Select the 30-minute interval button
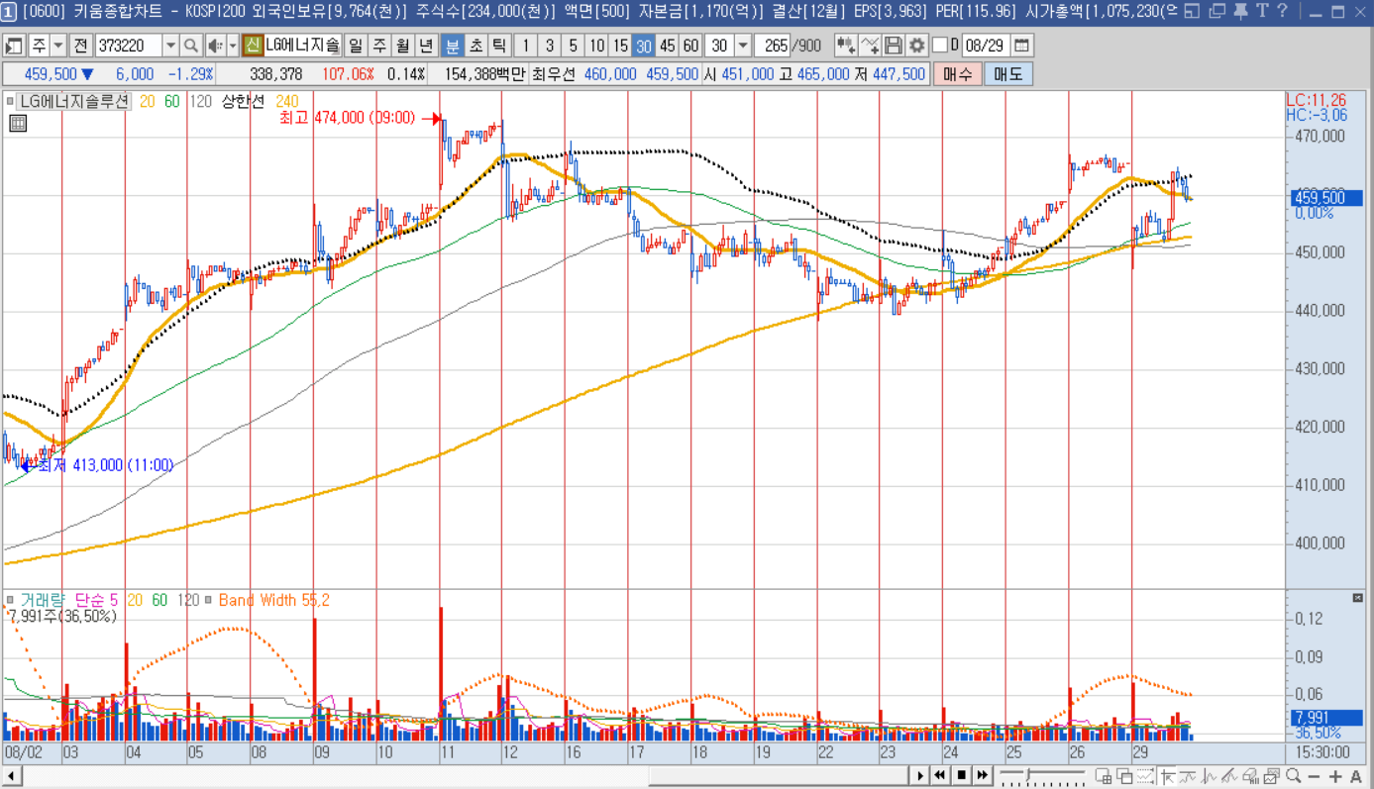The width and height of the screenshot is (1374, 789). pyautogui.click(x=644, y=46)
